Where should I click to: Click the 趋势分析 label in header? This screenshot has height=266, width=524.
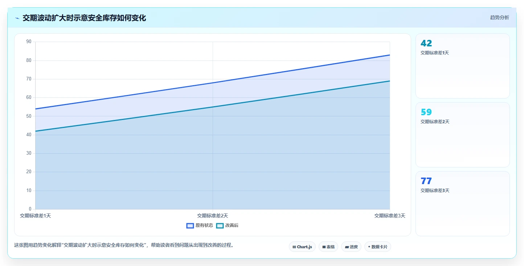click(499, 17)
